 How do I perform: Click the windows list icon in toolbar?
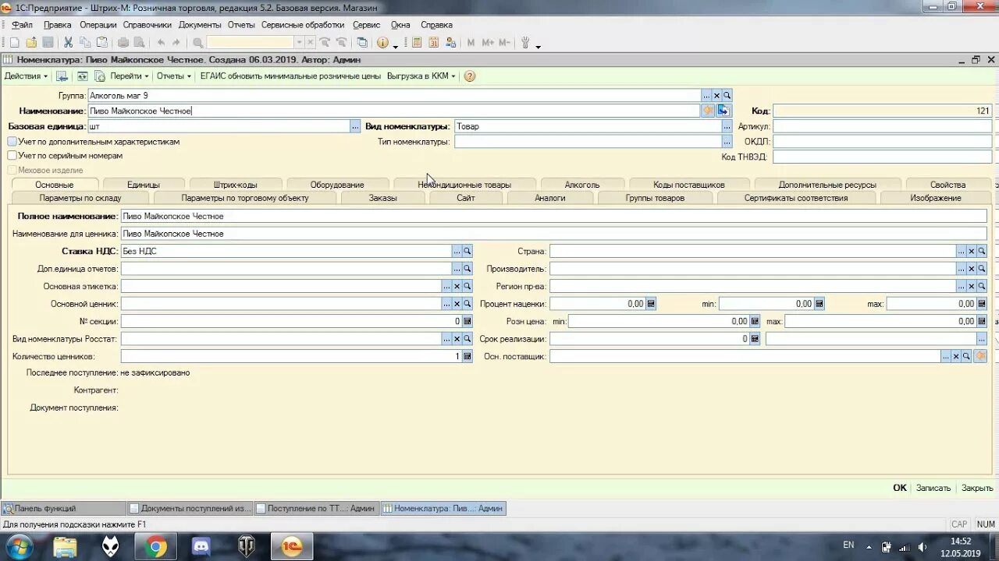(x=362, y=42)
